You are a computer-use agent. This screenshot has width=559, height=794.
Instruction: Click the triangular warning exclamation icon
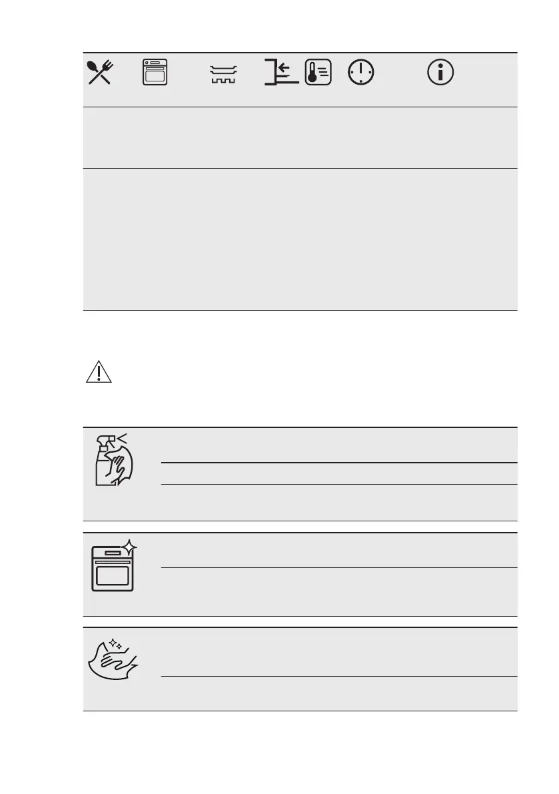[99, 372]
